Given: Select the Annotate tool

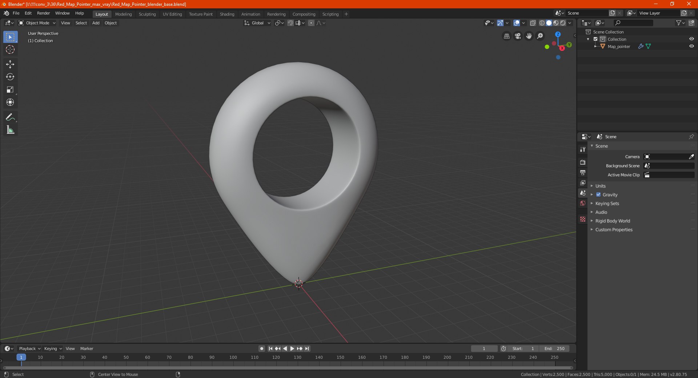Looking at the screenshot, I should [10, 117].
